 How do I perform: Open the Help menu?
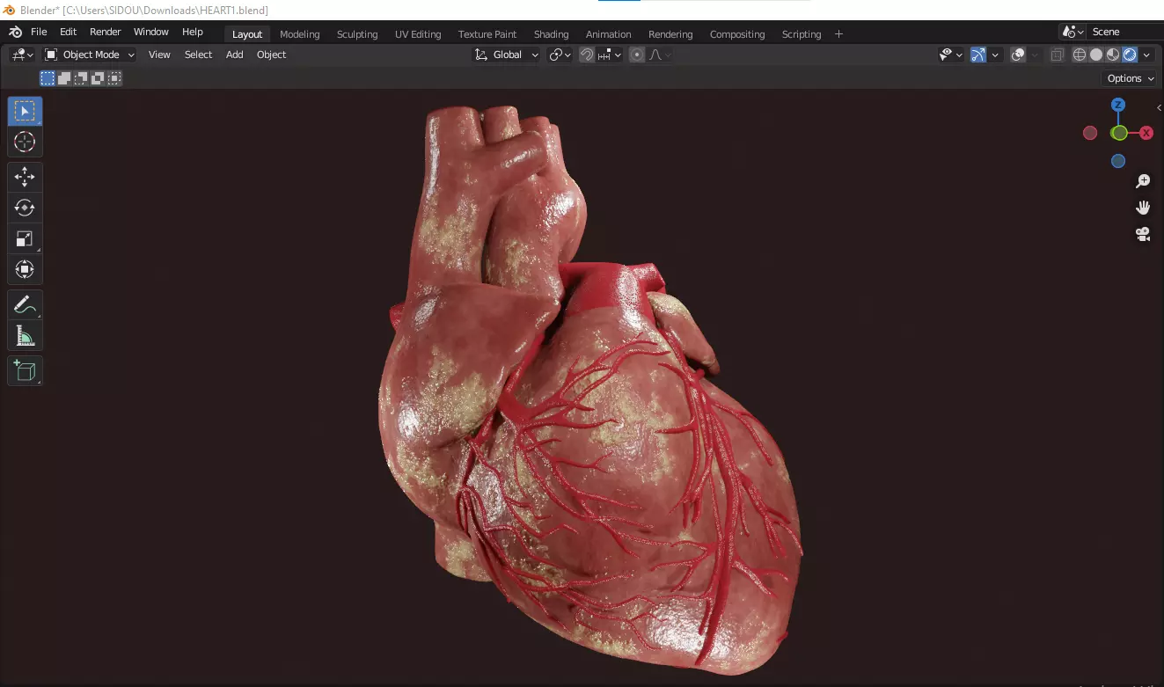(192, 32)
